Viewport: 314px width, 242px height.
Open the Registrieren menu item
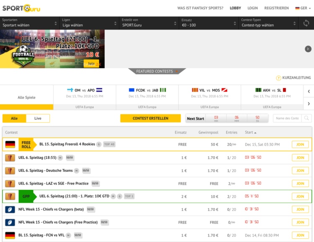pos(276,8)
